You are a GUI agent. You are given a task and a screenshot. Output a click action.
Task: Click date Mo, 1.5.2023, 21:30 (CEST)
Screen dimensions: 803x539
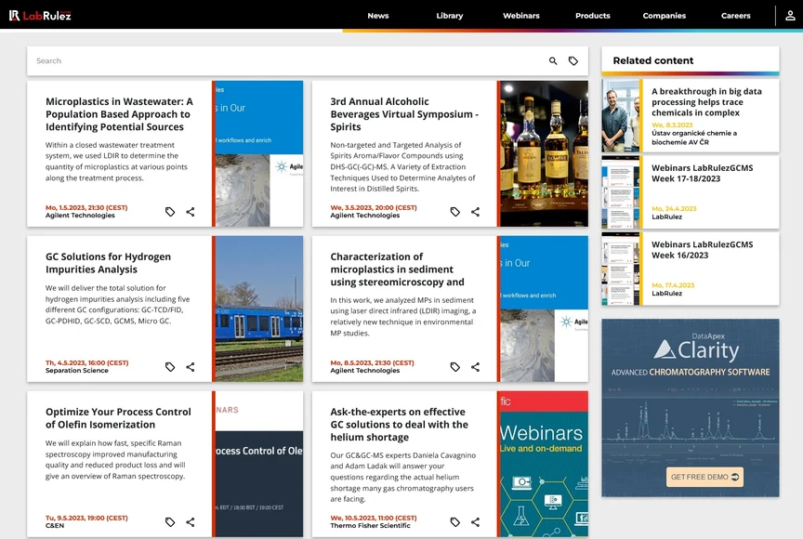pyautogui.click(x=86, y=208)
